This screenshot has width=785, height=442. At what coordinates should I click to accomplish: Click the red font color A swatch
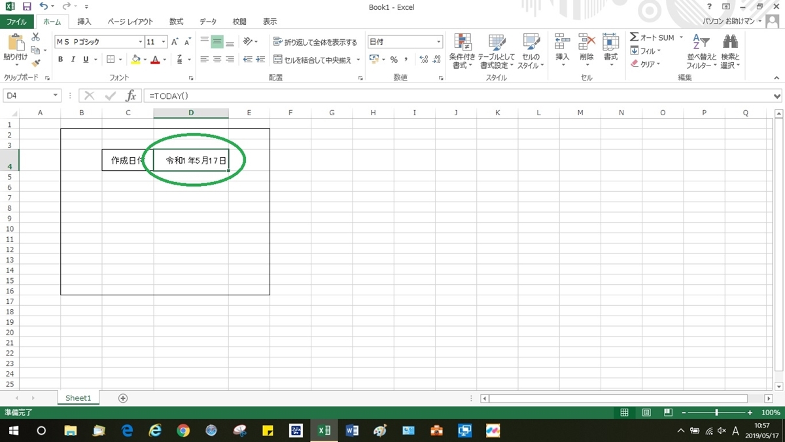[x=155, y=60]
